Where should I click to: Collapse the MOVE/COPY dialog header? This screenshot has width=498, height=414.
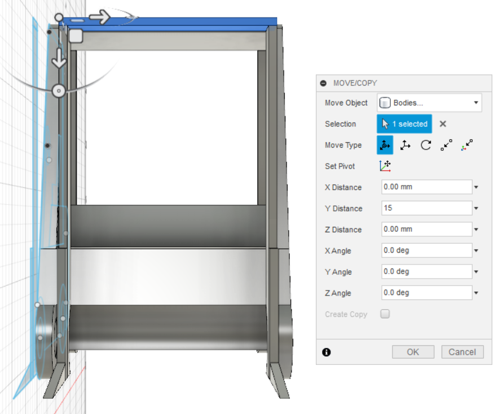(x=323, y=83)
